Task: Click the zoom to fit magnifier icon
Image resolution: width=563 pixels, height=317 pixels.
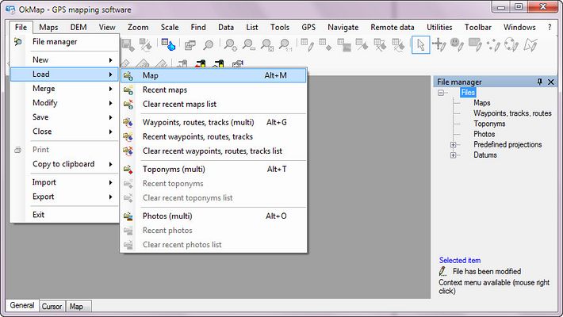Action: 267,45
